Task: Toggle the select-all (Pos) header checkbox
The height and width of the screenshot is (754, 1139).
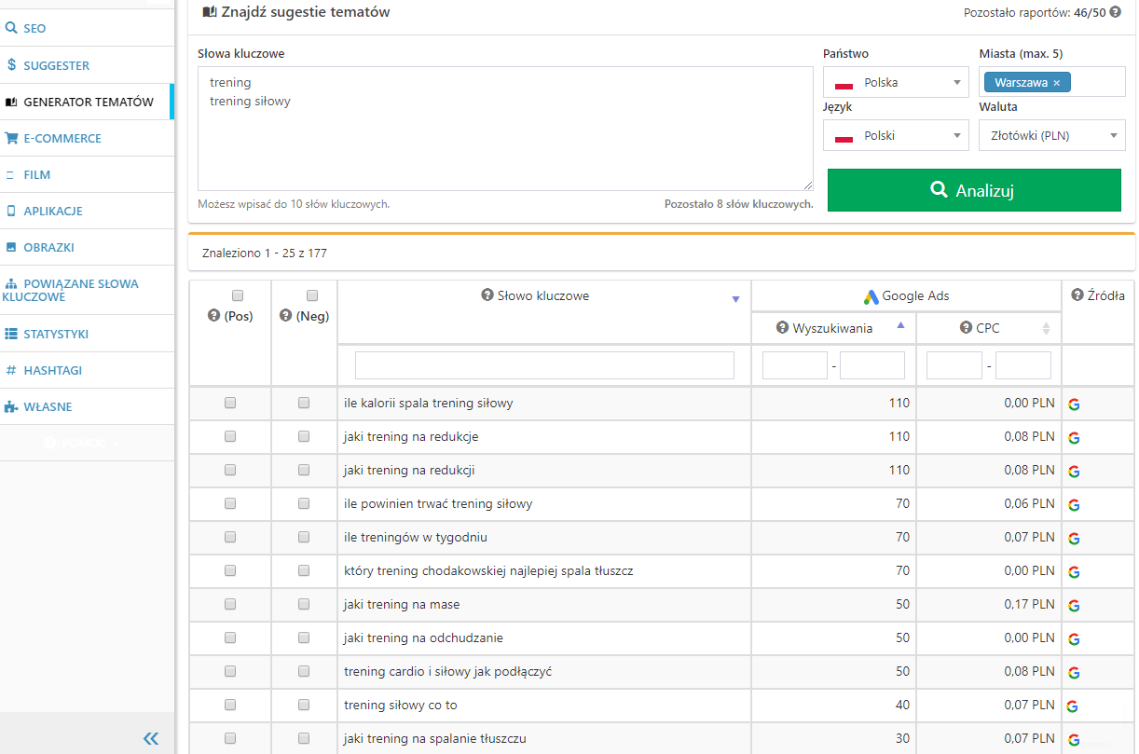Action: 238,295
